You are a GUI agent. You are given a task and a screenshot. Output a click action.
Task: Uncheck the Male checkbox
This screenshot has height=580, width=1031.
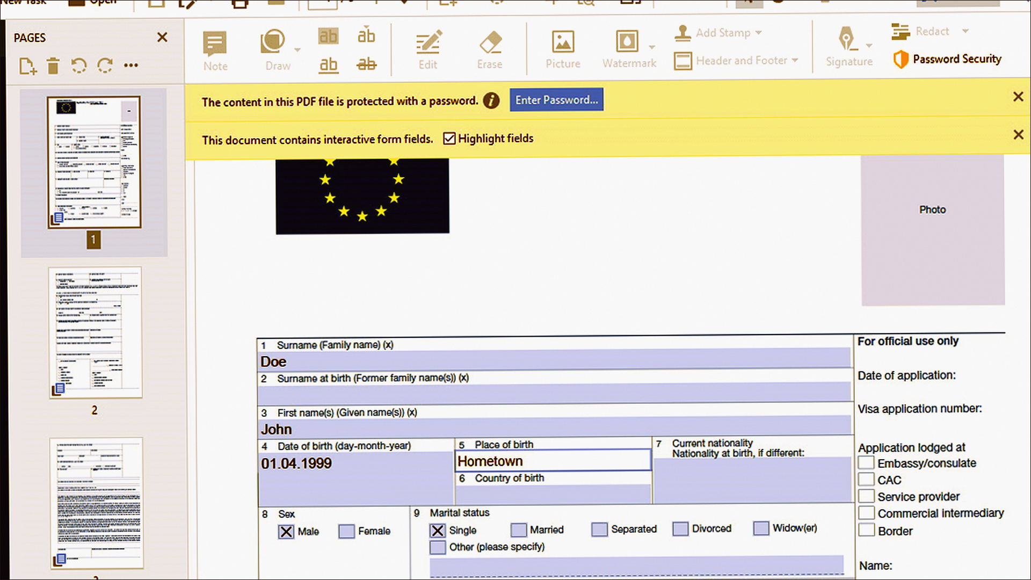pos(286,532)
